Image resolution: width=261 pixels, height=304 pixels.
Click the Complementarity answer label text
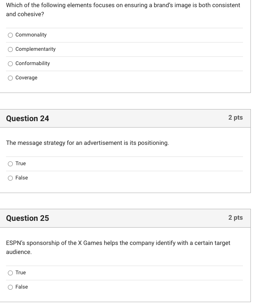pos(35,49)
